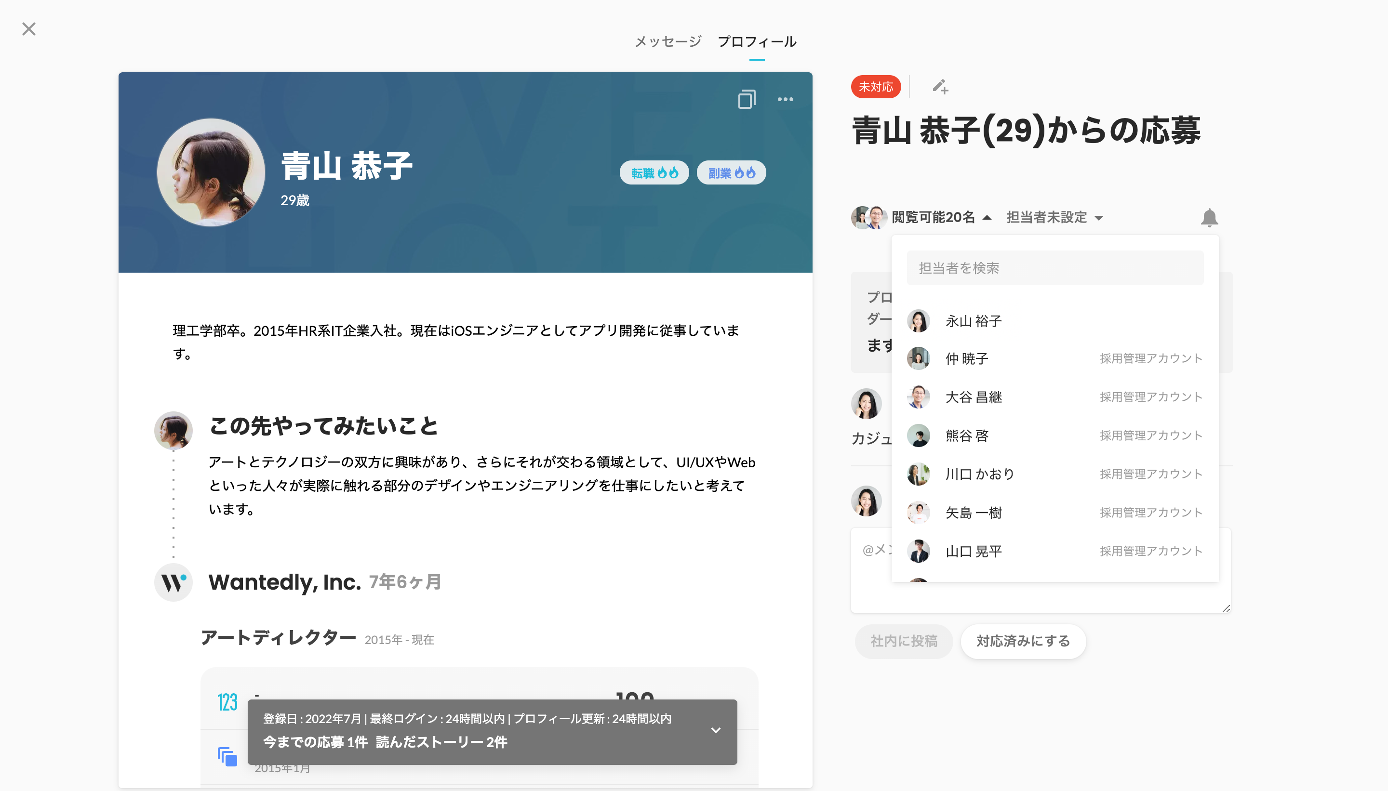Click the 青山 恭子(29)からの応募 heading
Viewport: 1388px width, 791px height.
tap(1026, 131)
